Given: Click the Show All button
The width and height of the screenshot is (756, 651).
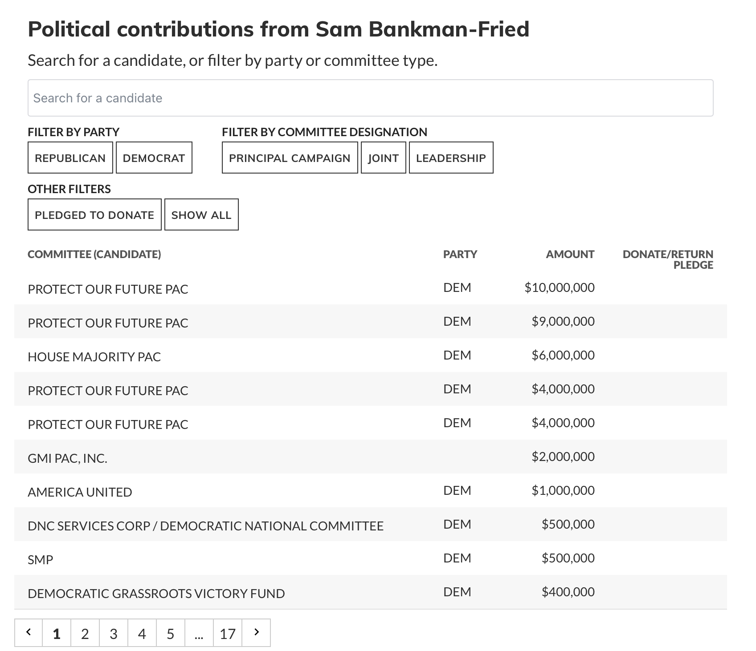Looking at the screenshot, I should tap(201, 214).
